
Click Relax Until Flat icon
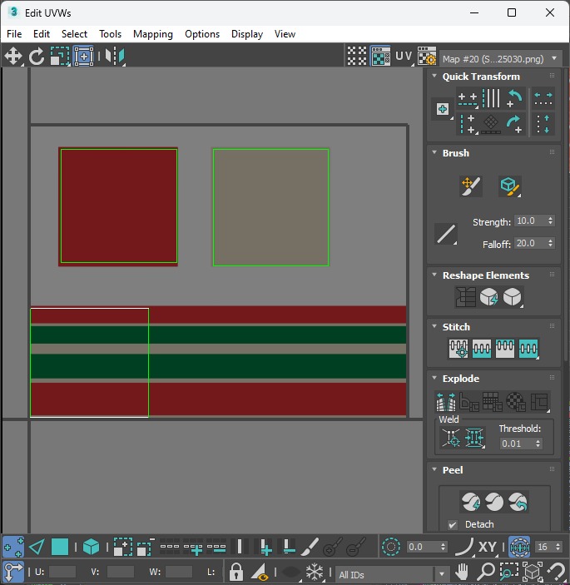point(488,297)
